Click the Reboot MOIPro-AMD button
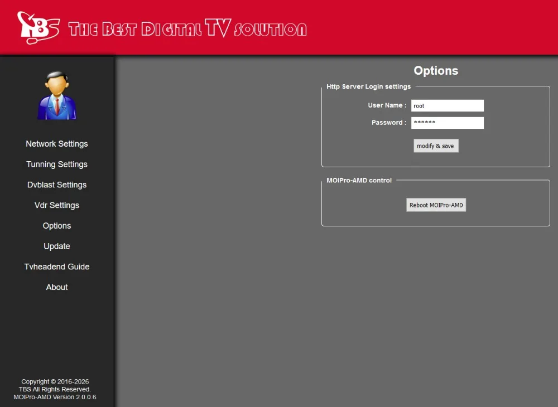This screenshot has width=558, height=407. pyautogui.click(x=436, y=205)
